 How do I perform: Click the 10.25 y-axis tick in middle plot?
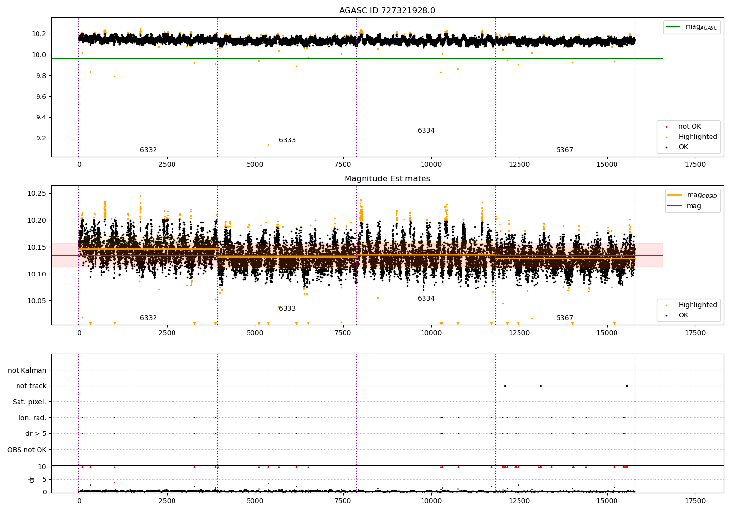tap(37, 194)
